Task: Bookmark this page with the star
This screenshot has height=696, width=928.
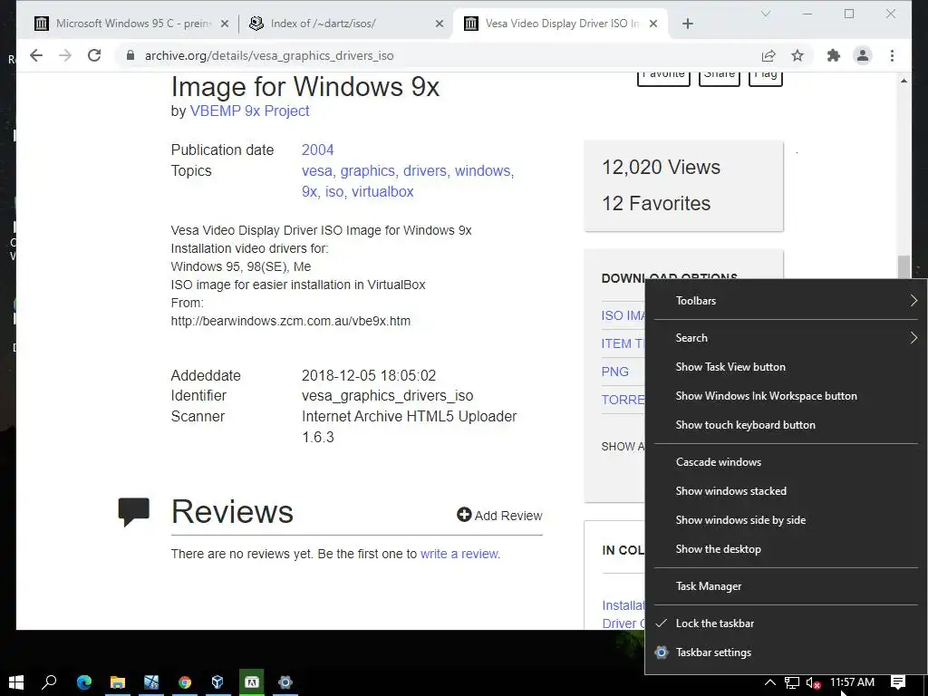Action: point(797,55)
